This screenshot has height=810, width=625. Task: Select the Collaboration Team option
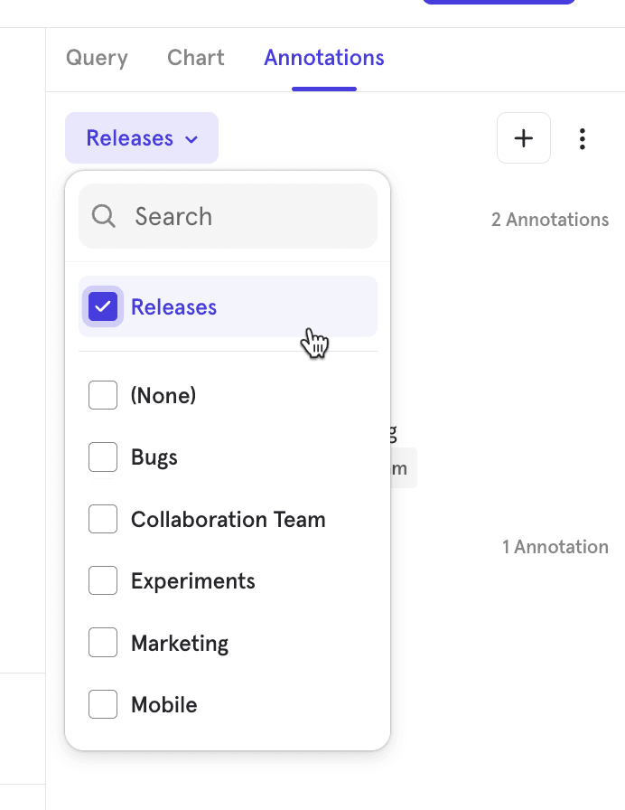228,520
